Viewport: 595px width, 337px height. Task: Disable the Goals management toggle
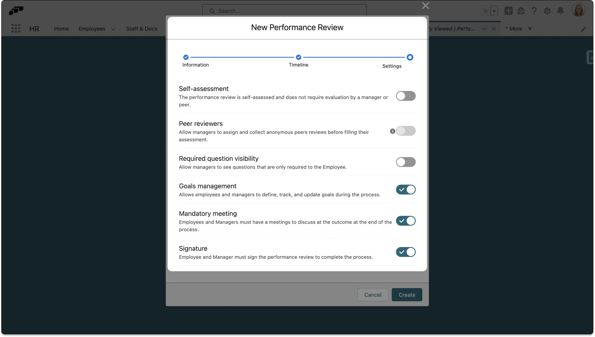406,190
